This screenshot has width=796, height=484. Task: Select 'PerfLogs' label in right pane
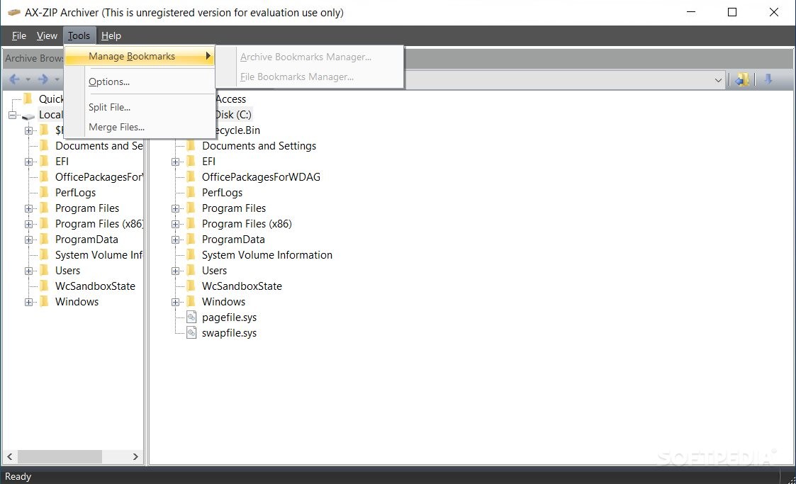(x=222, y=193)
